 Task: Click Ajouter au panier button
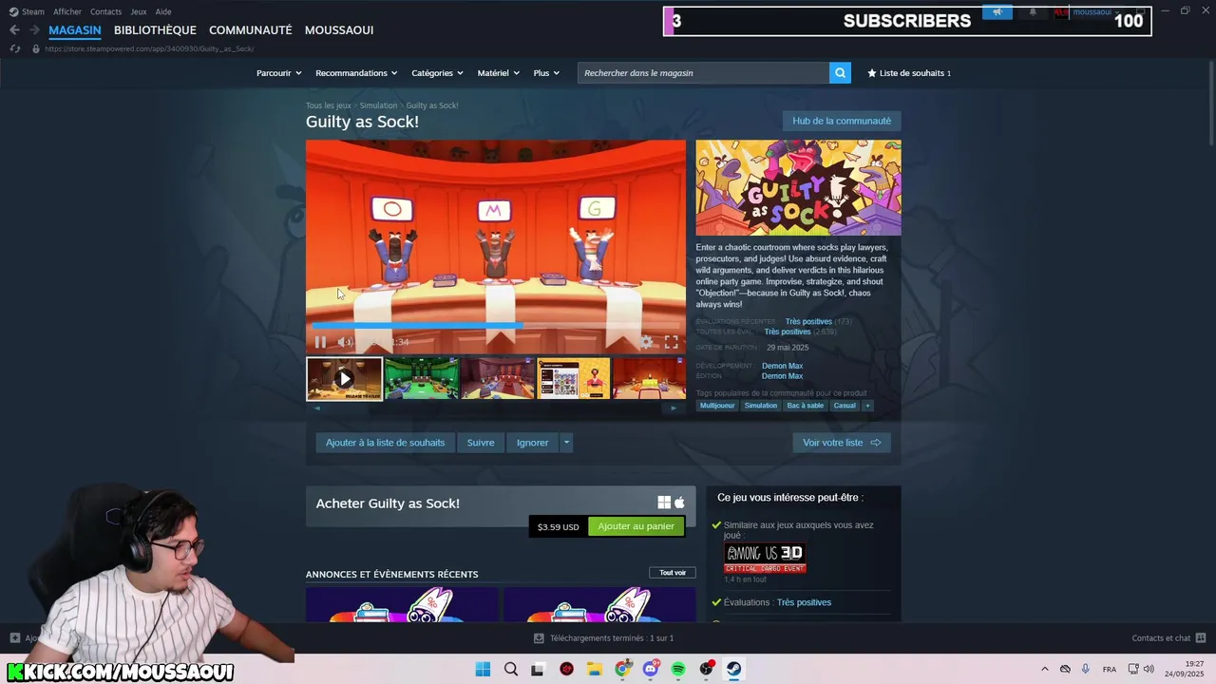click(636, 526)
